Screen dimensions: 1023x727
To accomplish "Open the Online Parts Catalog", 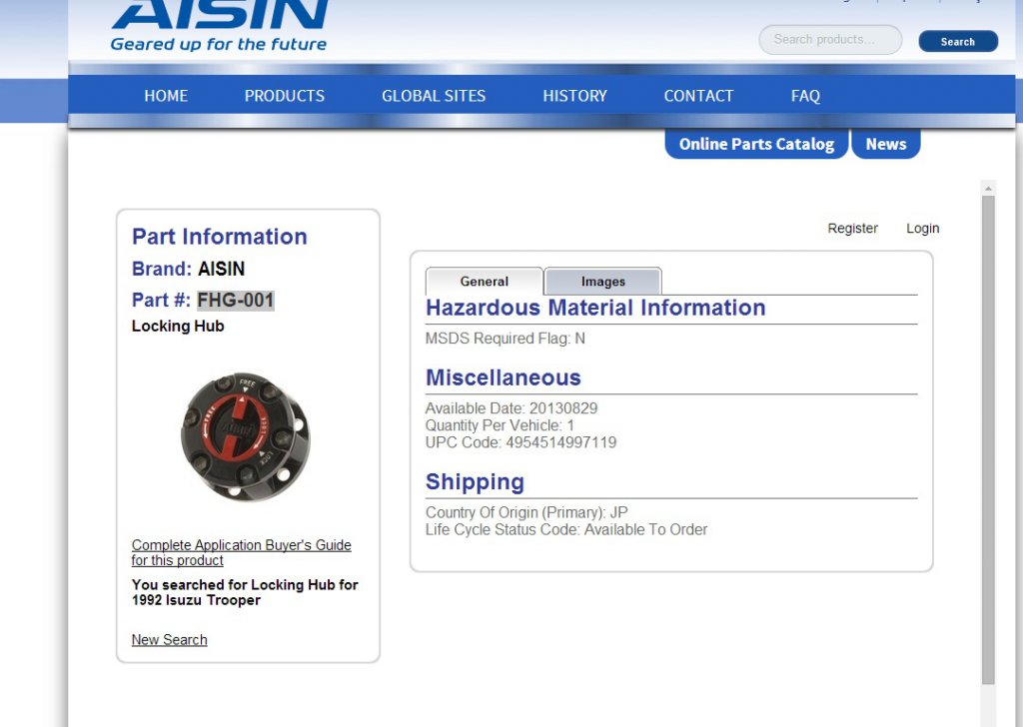I will [756, 144].
